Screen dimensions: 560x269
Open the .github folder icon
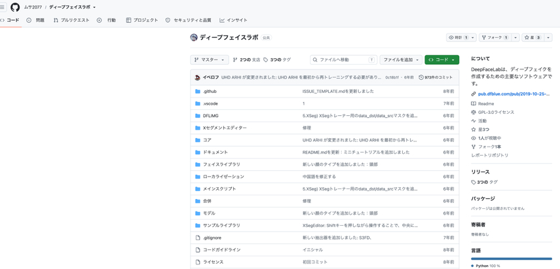click(198, 92)
